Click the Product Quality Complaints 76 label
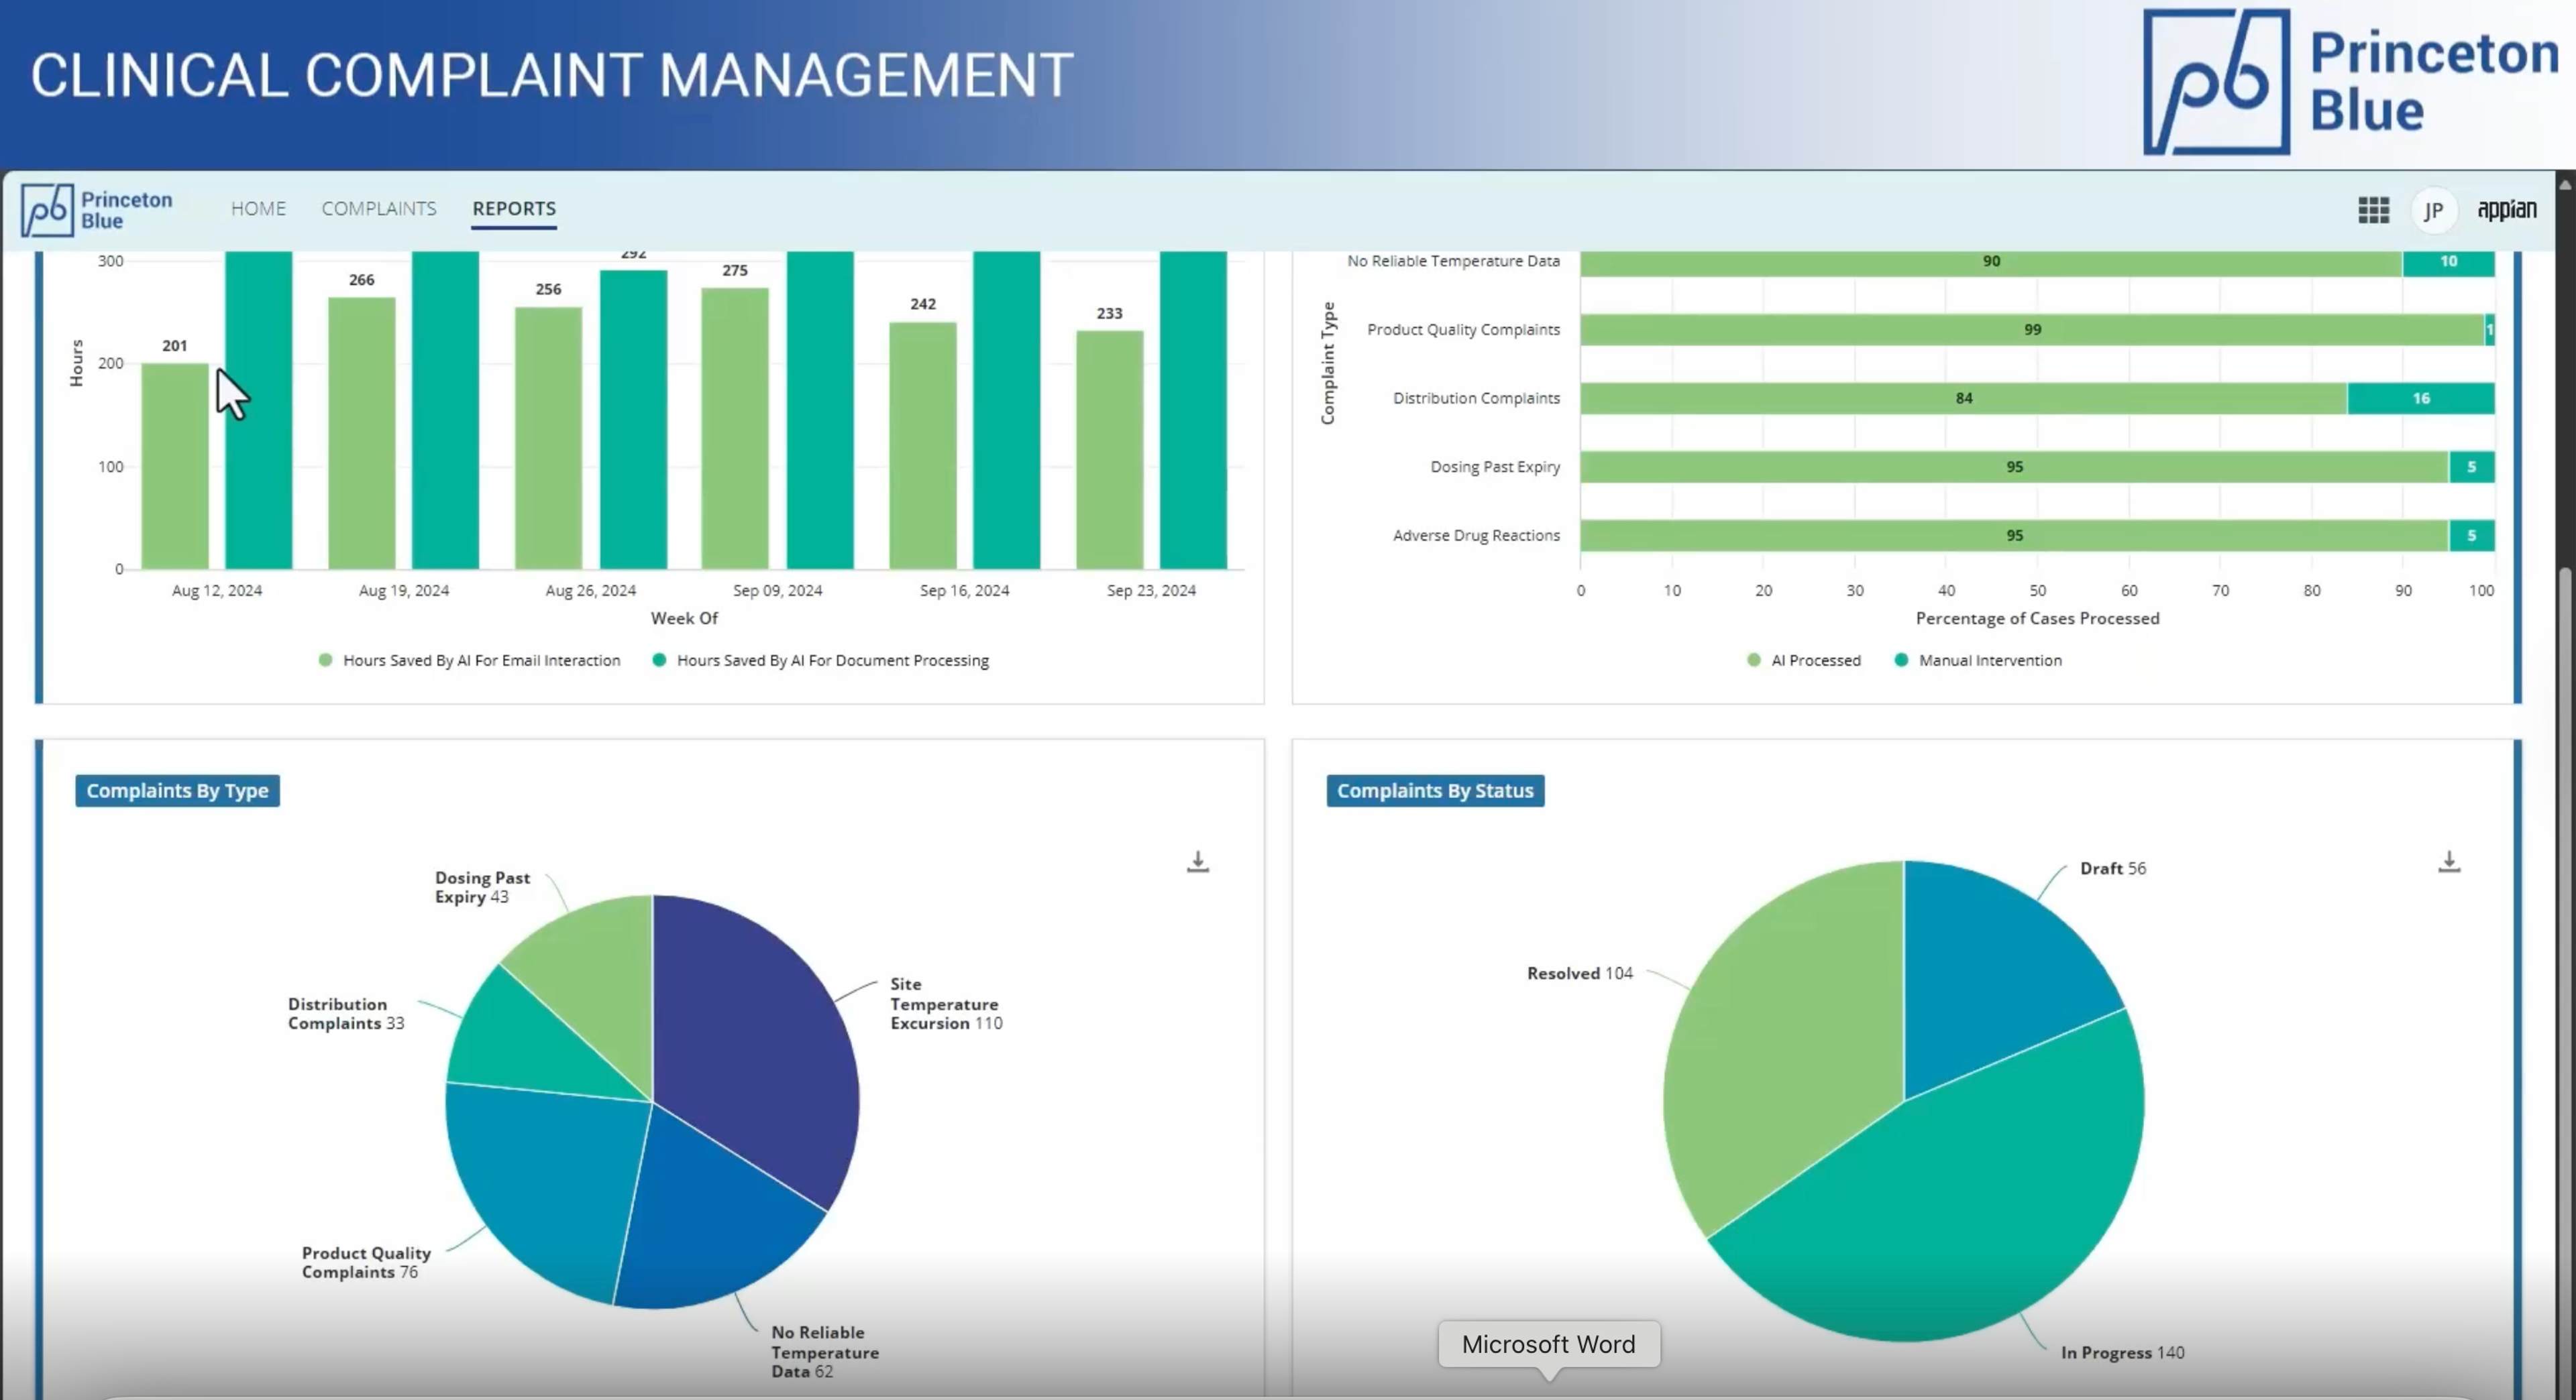Viewport: 2576px width, 1400px height. tap(366, 1262)
